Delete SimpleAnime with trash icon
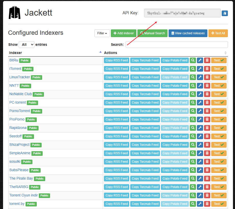Viewport: 235px width, 209px height. tap(207, 153)
